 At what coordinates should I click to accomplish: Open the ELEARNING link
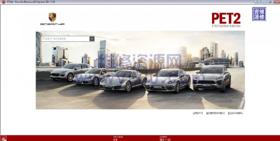coord(235,113)
